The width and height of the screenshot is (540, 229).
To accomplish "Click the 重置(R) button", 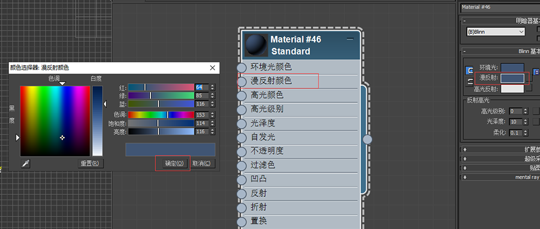I will click(x=91, y=163).
